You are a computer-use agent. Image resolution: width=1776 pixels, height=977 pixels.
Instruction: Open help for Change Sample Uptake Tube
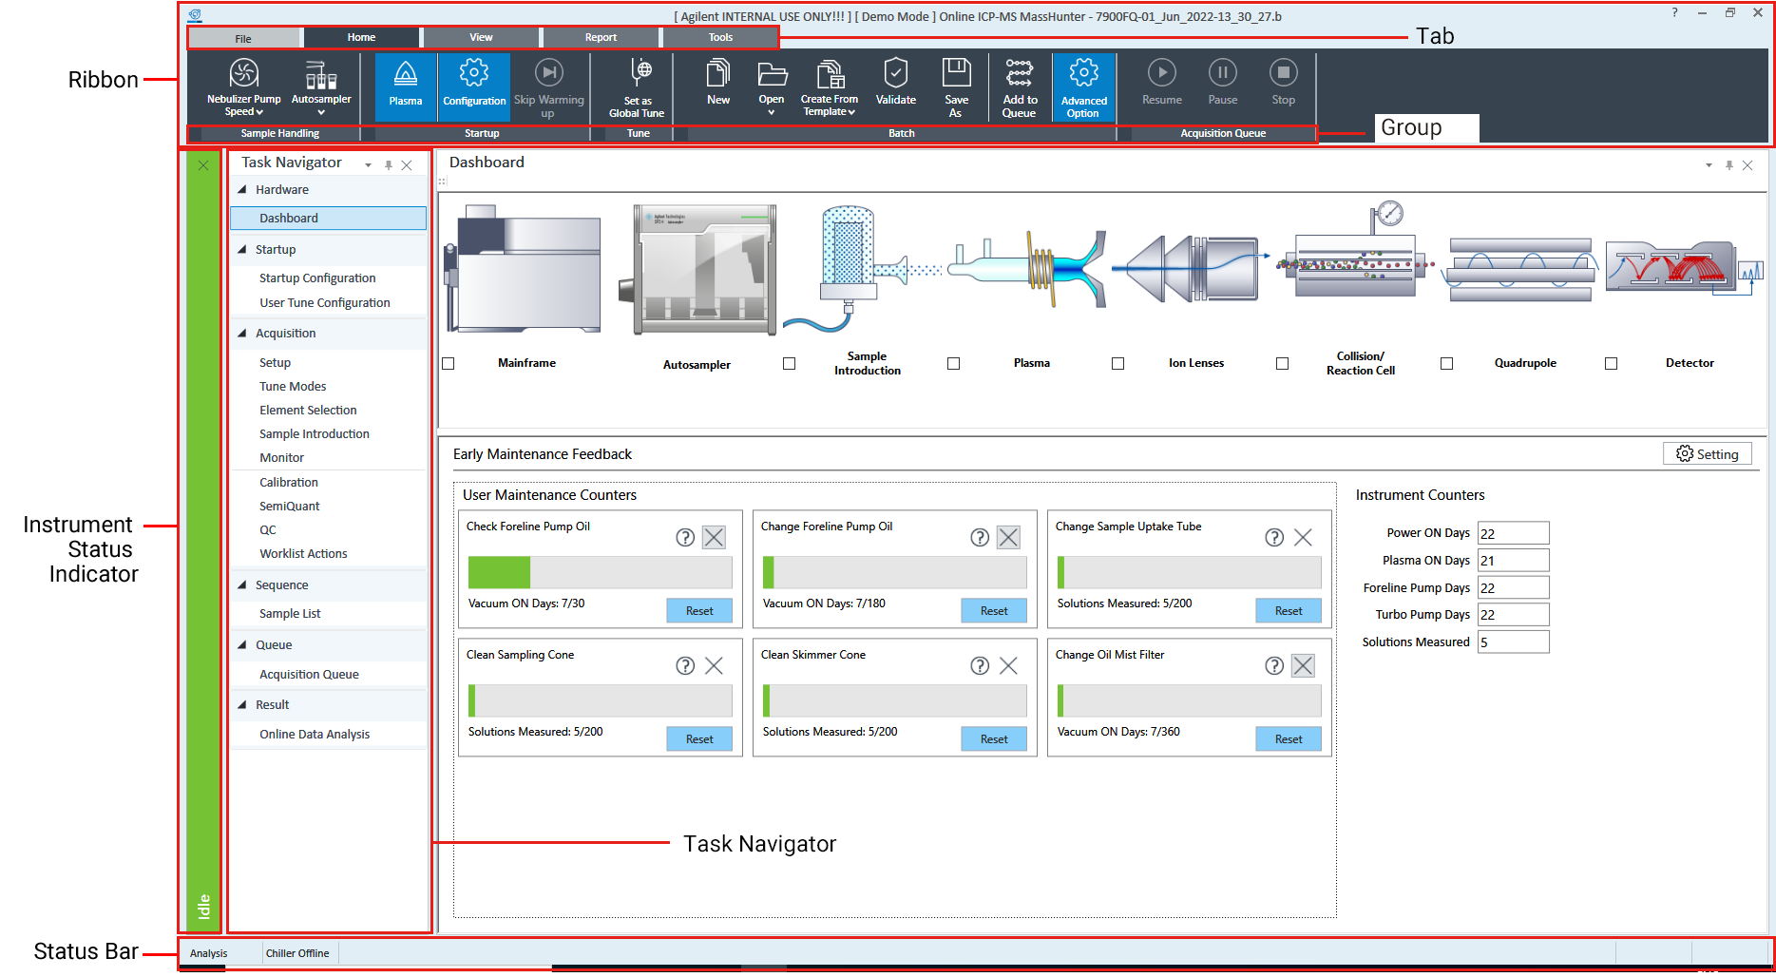click(x=1274, y=538)
